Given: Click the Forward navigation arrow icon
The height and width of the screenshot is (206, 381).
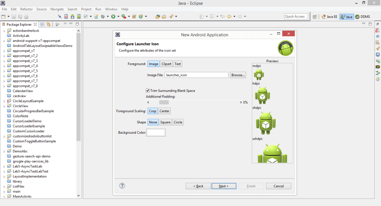Looking at the screenshot, I should click(x=240, y=16).
